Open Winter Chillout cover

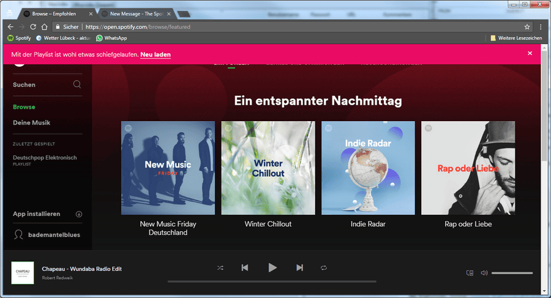[x=268, y=168]
